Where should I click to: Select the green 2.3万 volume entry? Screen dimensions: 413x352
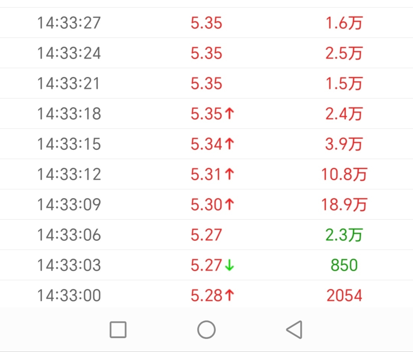coord(344,235)
